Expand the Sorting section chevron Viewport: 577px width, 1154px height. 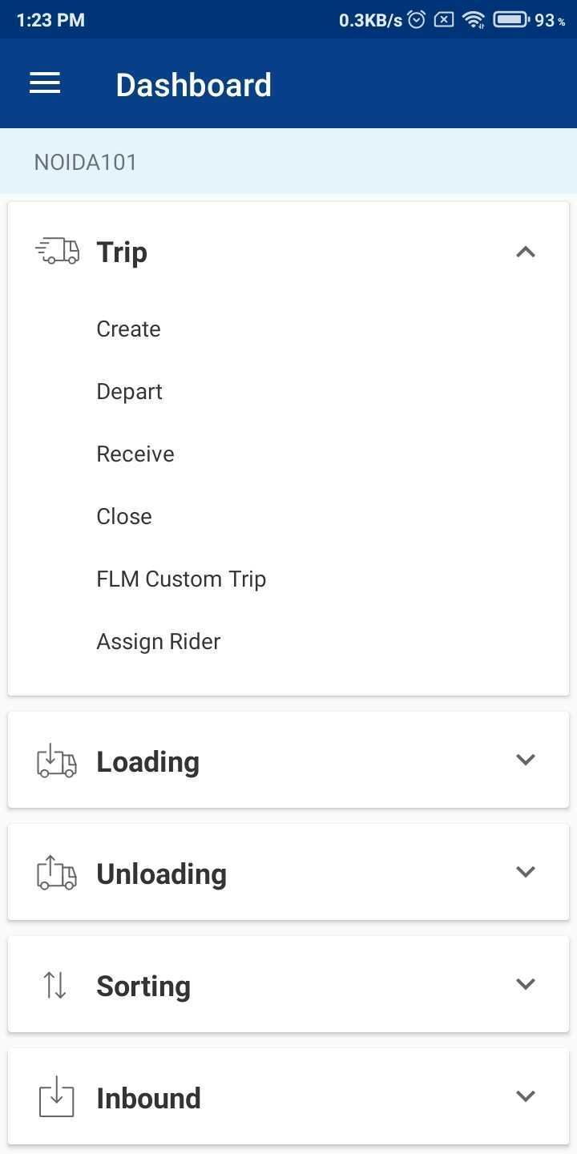pyautogui.click(x=526, y=984)
